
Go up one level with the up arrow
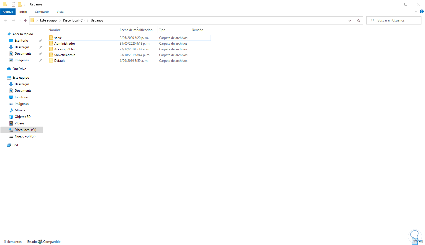[x=26, y=20]
